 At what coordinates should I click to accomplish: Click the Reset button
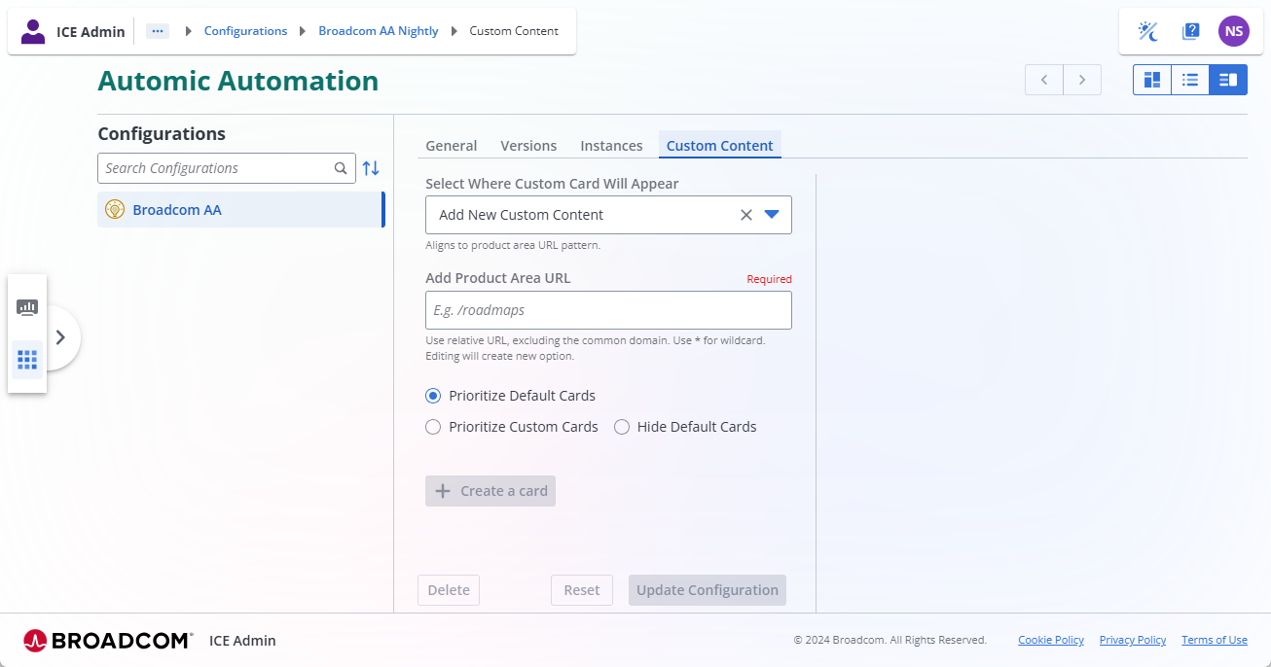pyautogui.click(x=582, y=590)
